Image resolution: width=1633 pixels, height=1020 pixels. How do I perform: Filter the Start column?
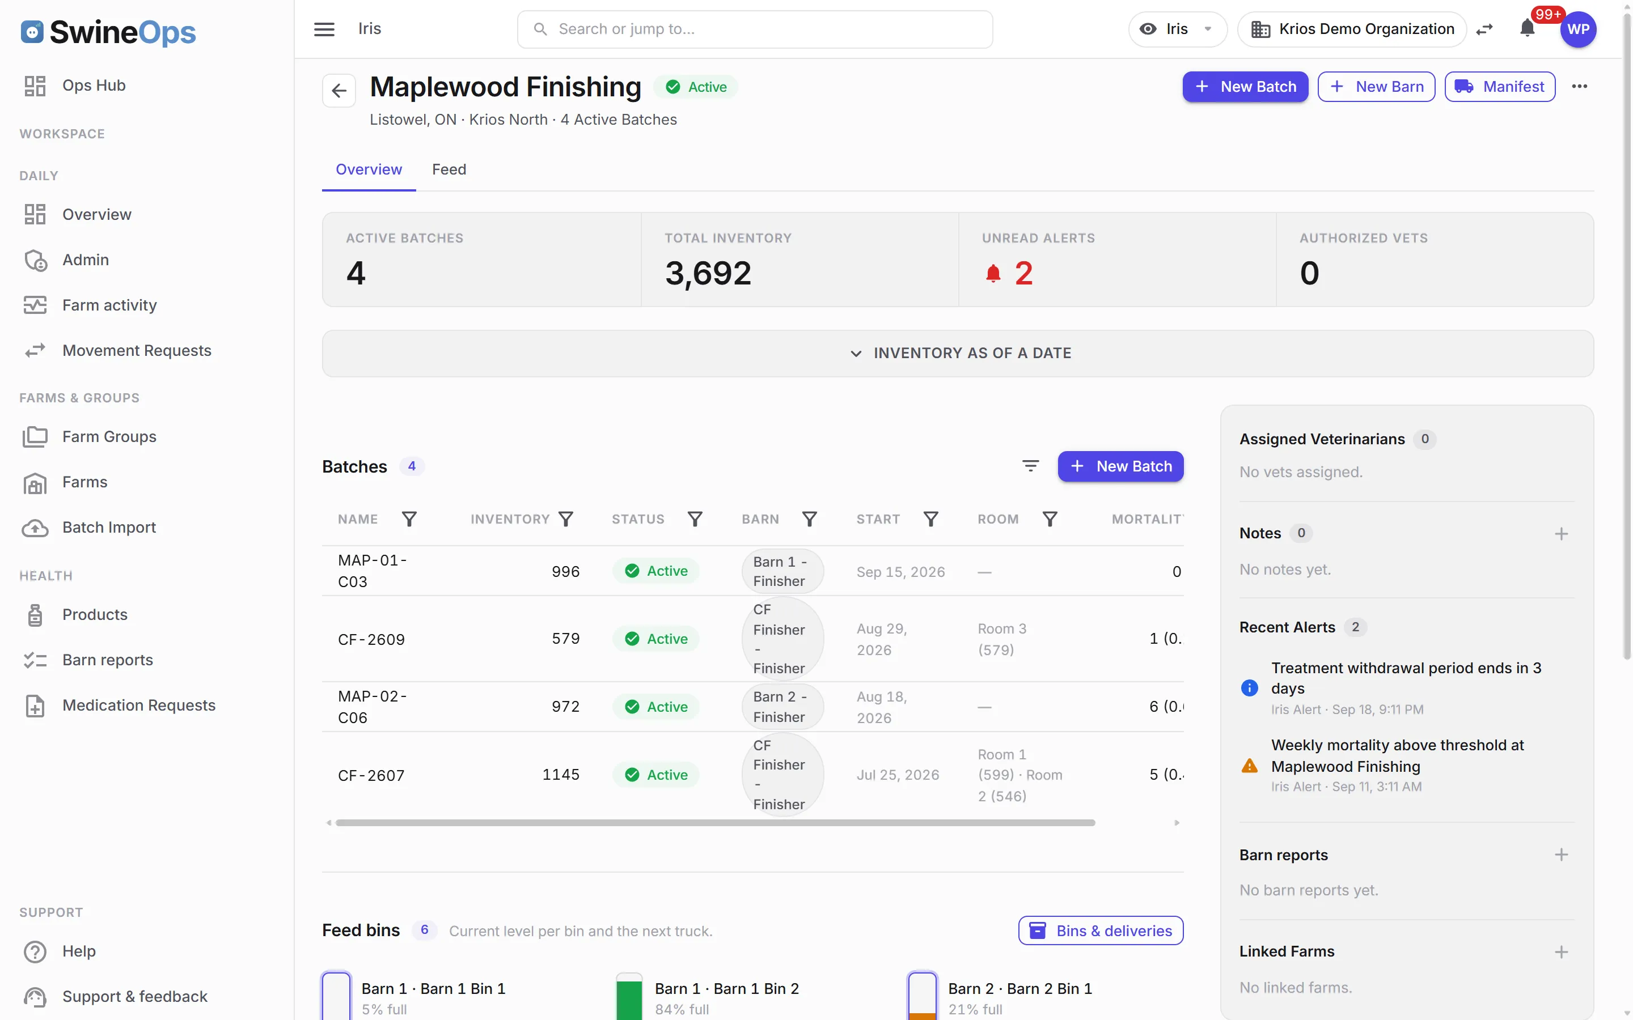click(x=930, y=518)
